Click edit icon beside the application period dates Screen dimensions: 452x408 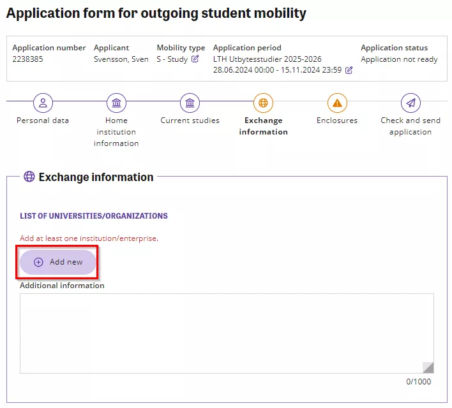349,70
